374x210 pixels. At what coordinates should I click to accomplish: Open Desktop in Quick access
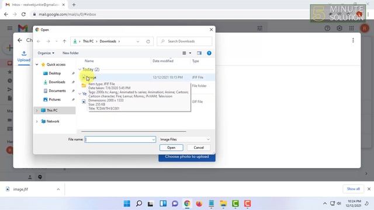coord(54,73)
